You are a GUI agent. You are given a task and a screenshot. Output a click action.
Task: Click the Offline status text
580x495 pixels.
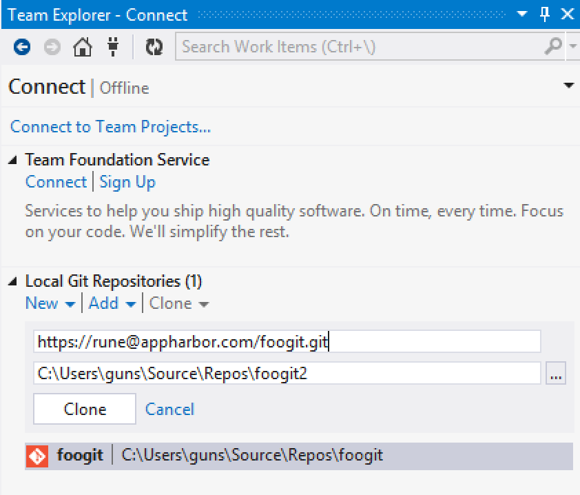[124, 88]
